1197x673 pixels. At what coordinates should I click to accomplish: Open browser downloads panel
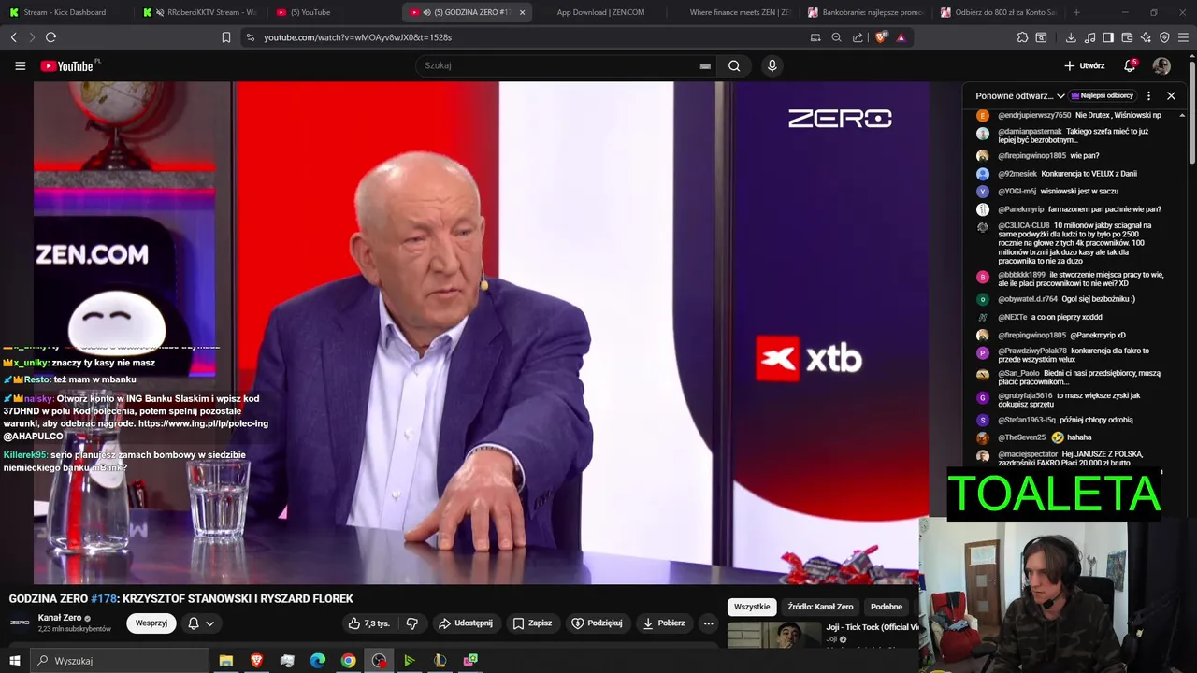(x=1071, y=37)
